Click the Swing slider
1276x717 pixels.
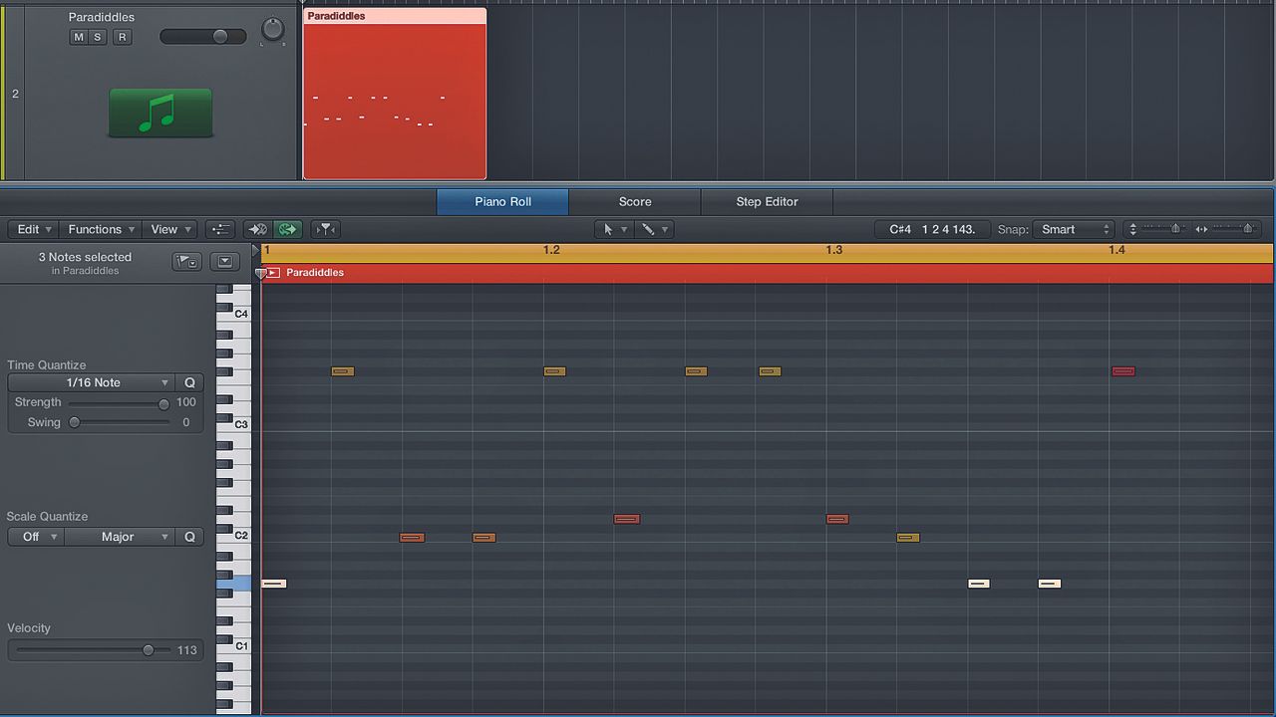(119, 422)
